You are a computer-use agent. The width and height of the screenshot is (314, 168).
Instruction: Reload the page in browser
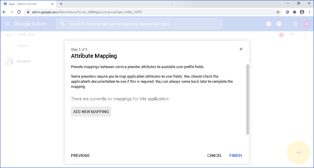coord(18,12)
